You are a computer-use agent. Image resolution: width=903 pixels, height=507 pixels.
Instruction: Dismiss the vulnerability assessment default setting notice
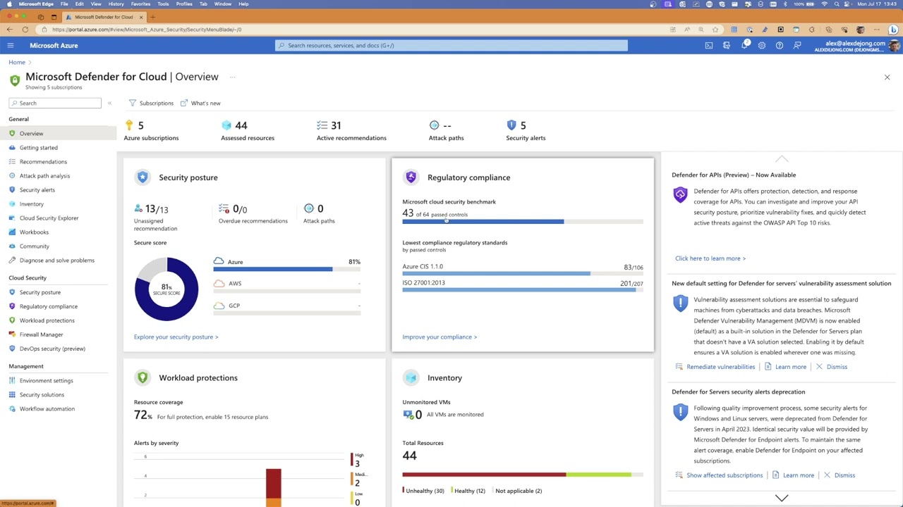click(x=832, y=367)
